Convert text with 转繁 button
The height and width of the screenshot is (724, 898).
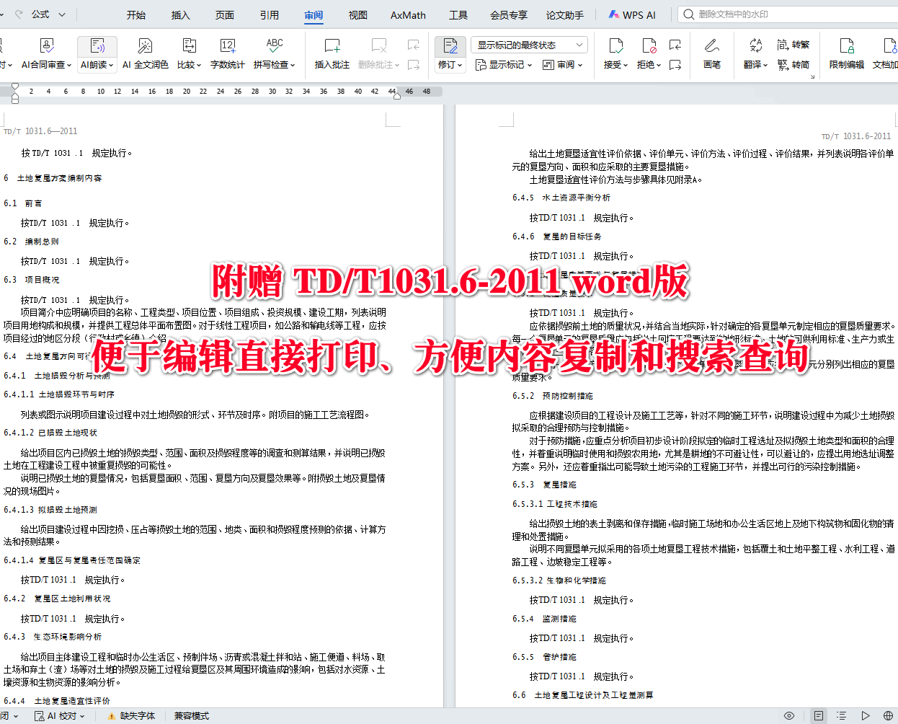[x=793, y=45]
